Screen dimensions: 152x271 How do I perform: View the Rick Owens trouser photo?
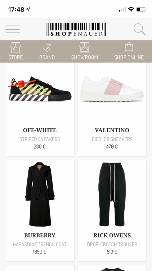112,194
